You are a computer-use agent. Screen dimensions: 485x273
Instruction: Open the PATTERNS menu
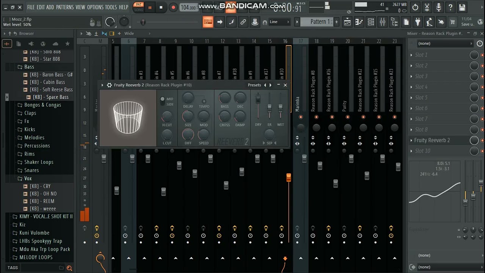coord(65,7)
